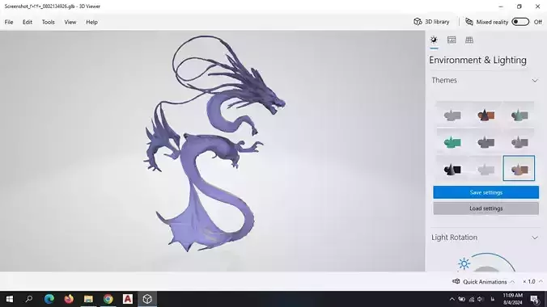Screen dimensions: 547x307
Task: Click the Save settings button
Action: click(486, 192)
